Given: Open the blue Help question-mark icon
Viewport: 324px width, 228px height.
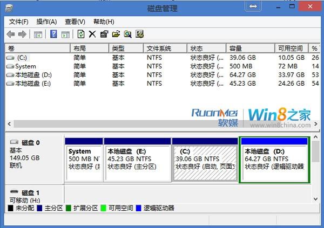Looking at the screenshot, I should click(x=53, y=34).
